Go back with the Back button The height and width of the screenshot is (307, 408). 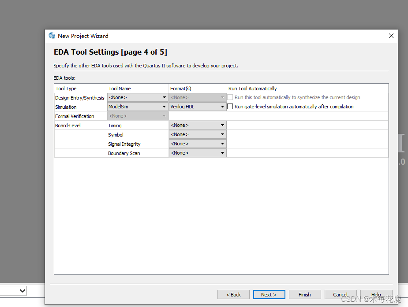point(233,295)
